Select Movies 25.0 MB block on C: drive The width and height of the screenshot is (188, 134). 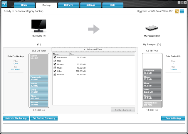(x=39, y=85)
